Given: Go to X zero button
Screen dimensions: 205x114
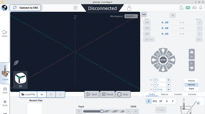Looking at the screenshot, I should [x=200, y=23].
